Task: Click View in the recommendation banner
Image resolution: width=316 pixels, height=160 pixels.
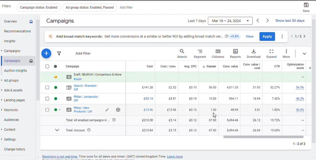Action: (x=250, y=36)
